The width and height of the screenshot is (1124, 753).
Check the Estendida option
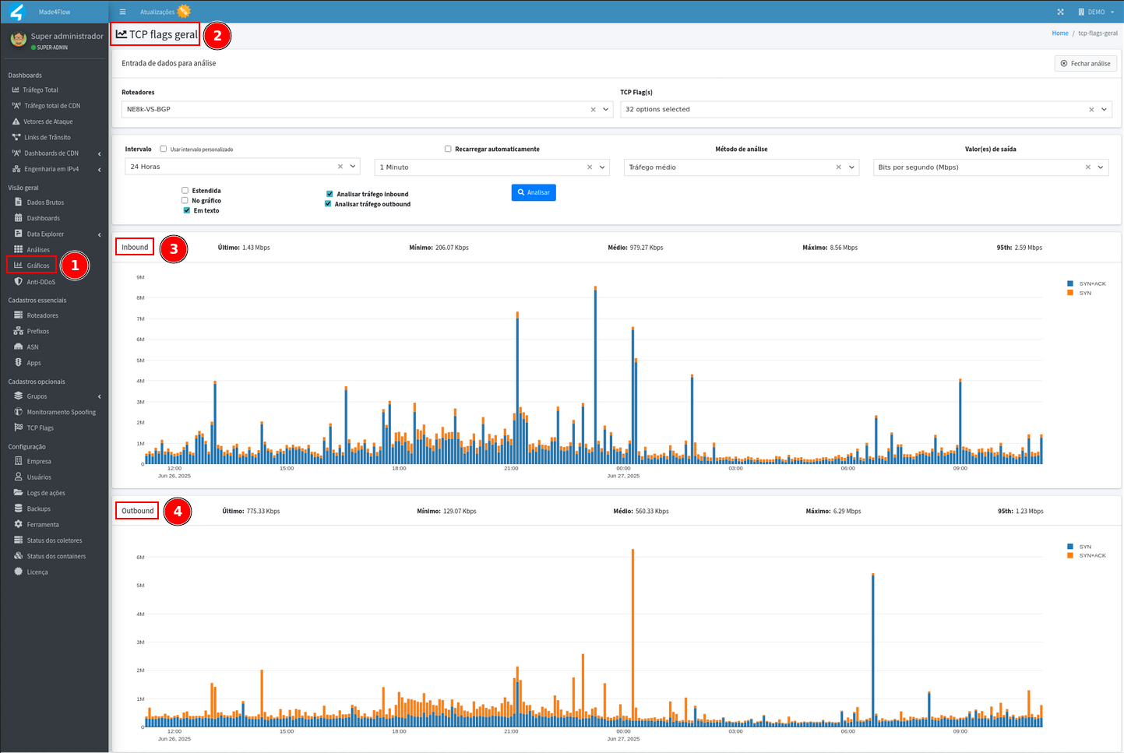tap(185, 190)
